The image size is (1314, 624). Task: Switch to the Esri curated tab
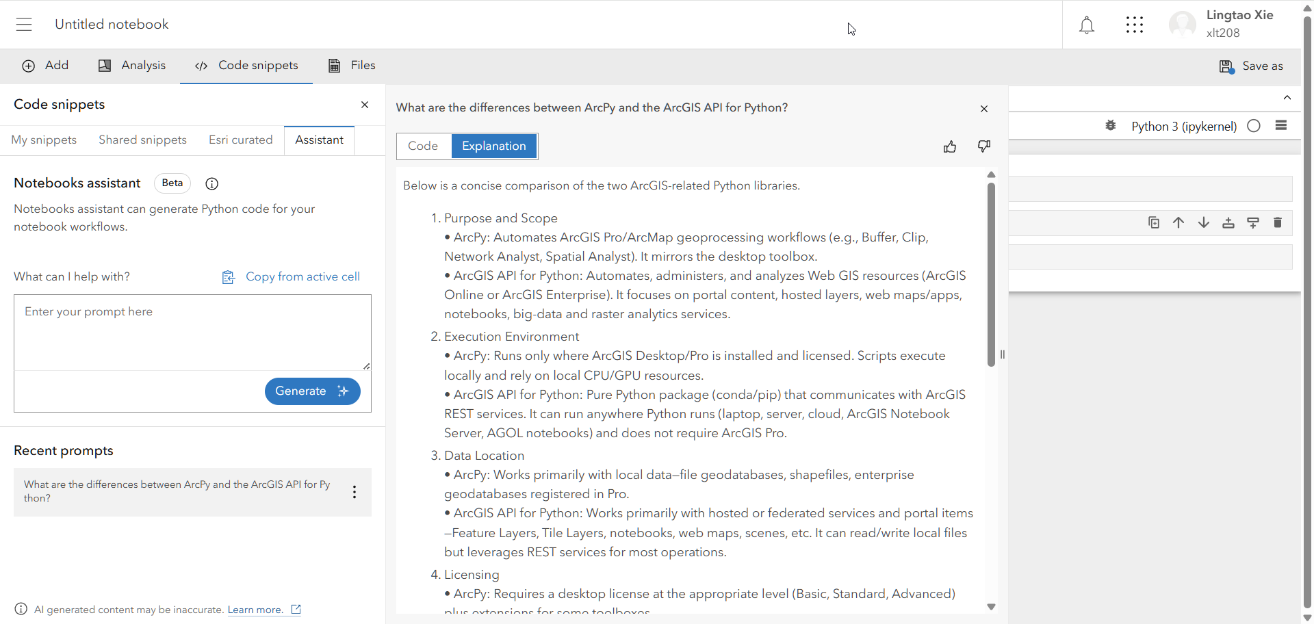pyautogui.click(x=240, y=140)
